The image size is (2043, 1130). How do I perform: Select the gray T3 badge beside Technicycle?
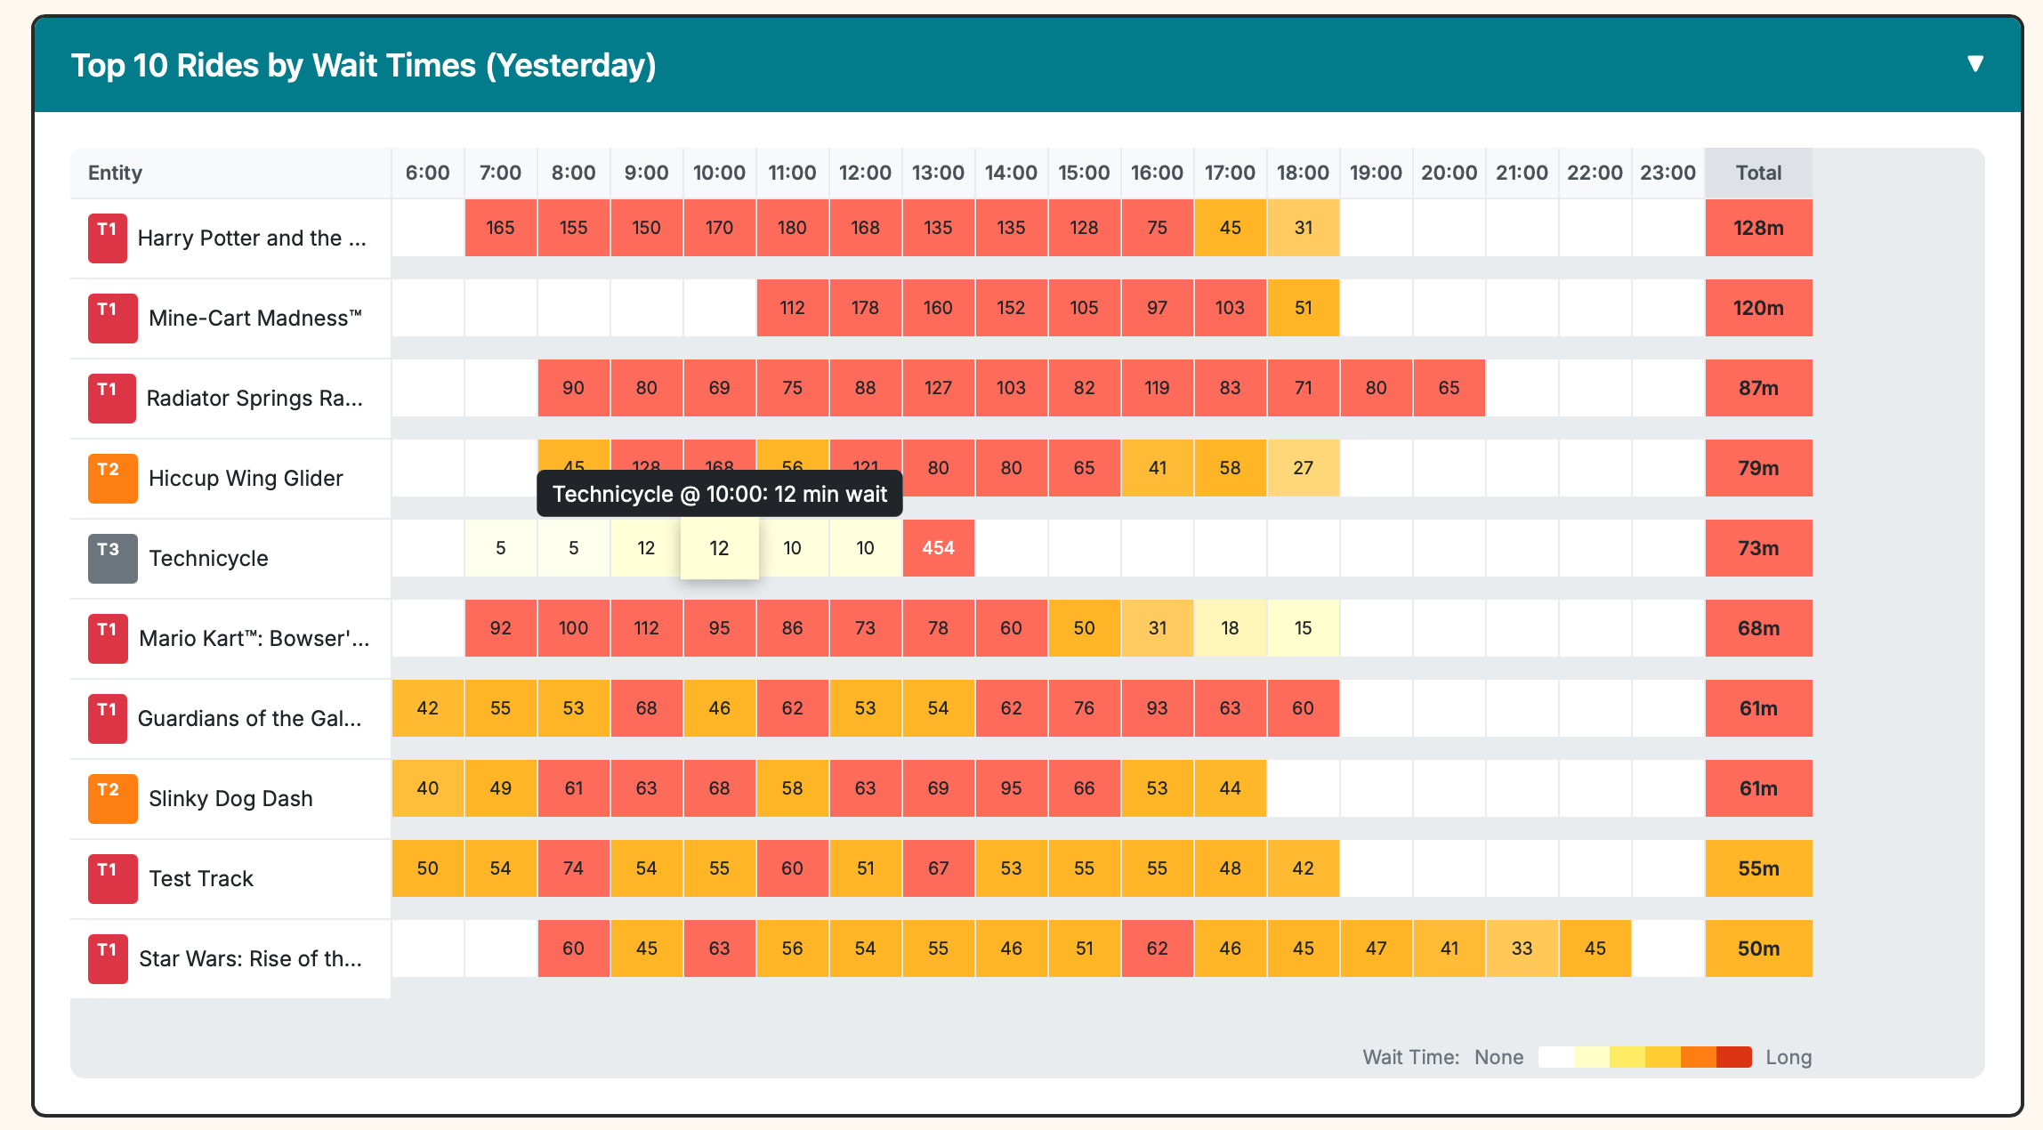point(111,549)
